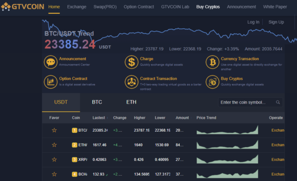297x181 pixels.
Task: Click the Announcement card title
Action: (73, 59)
